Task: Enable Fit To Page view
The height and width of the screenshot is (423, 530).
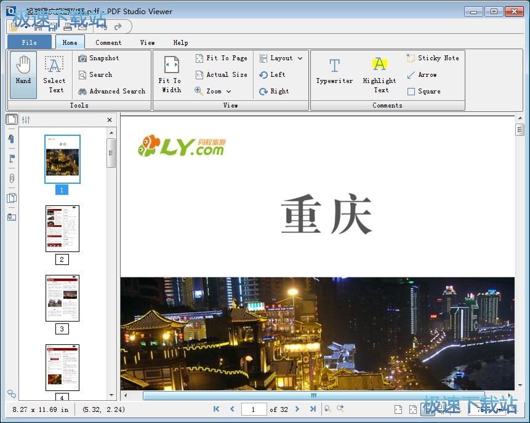Action: point(221,58)
